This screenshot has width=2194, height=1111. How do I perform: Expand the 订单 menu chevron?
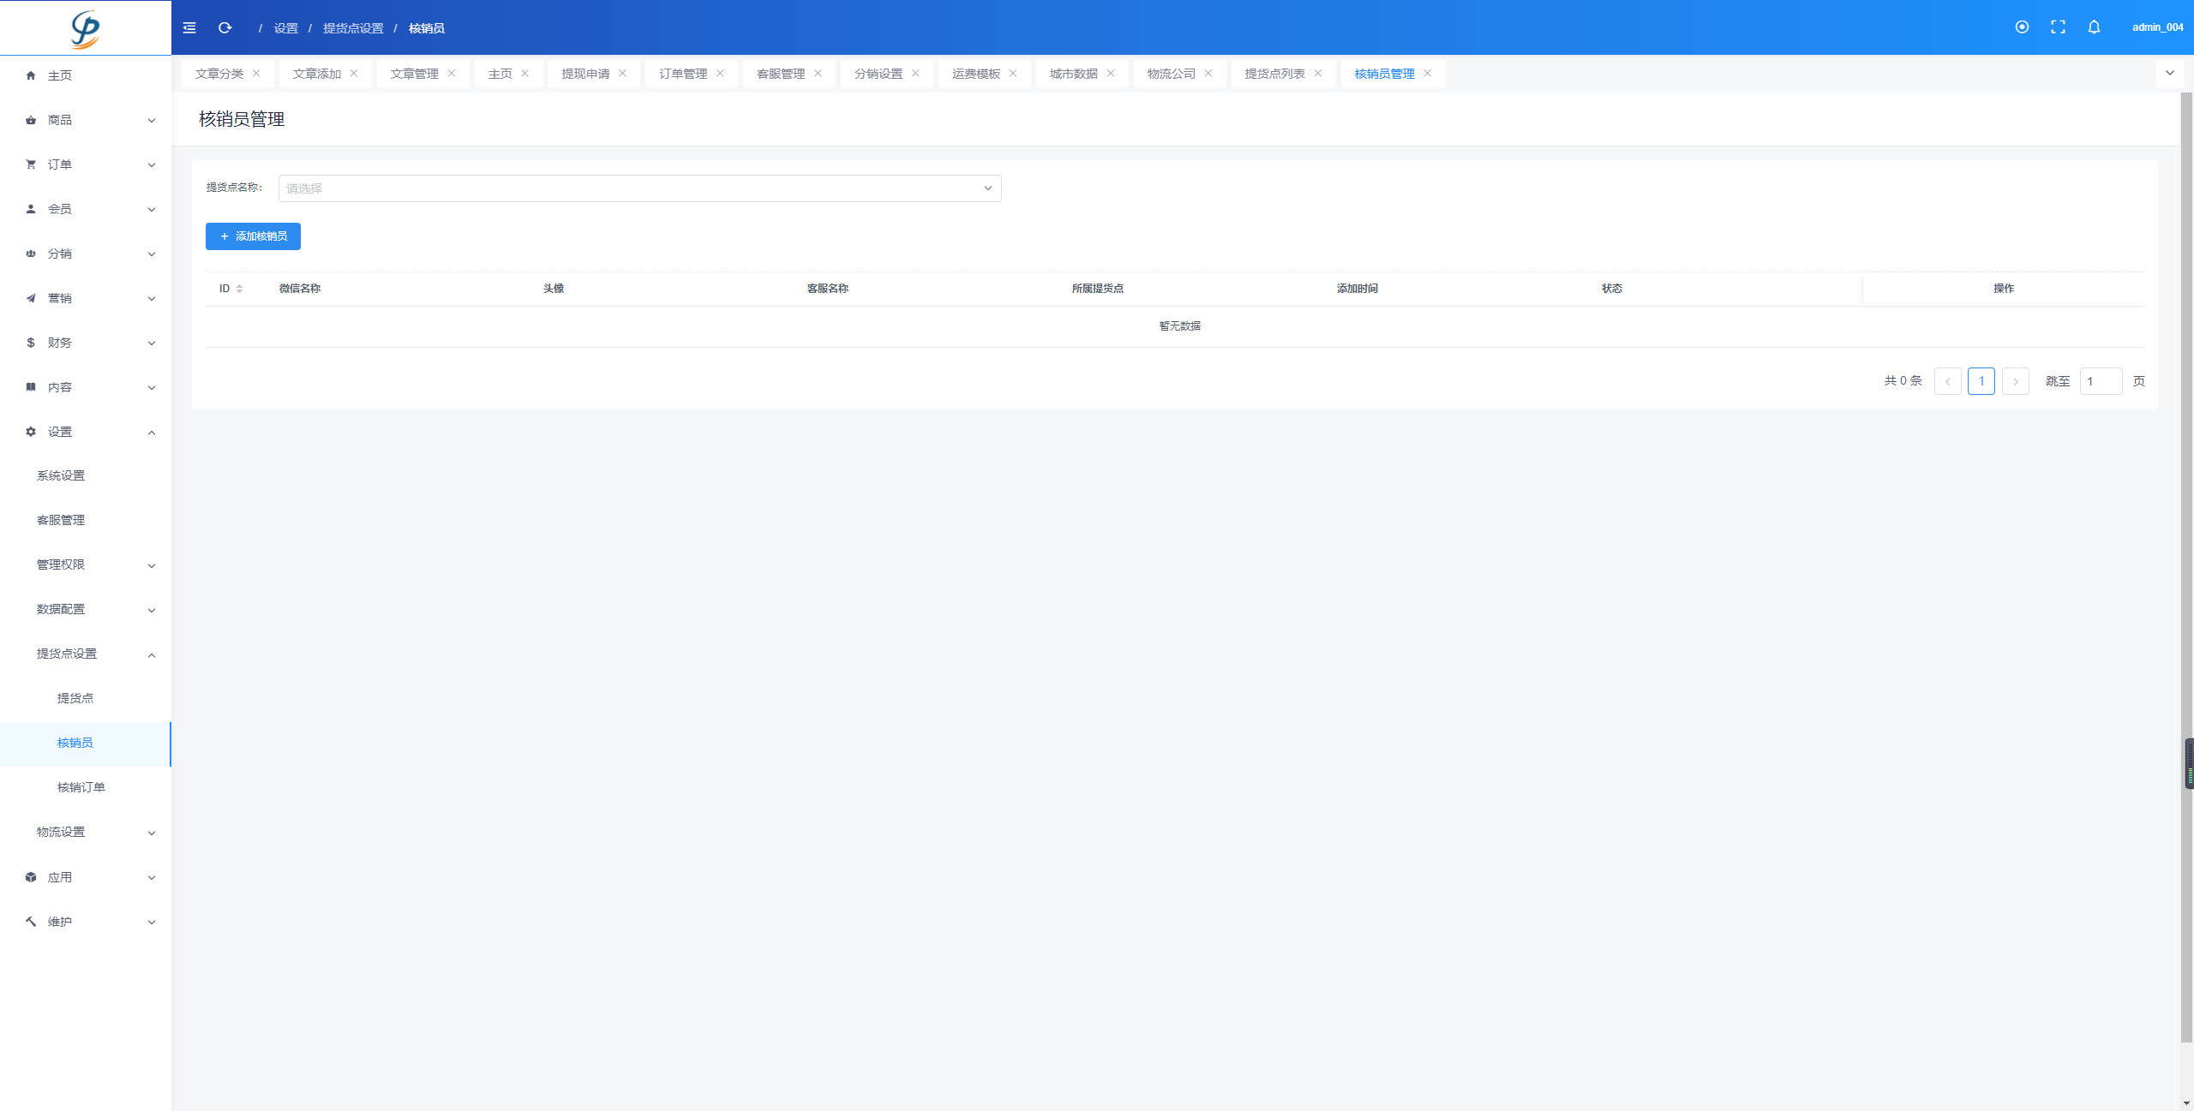(152, 165)
